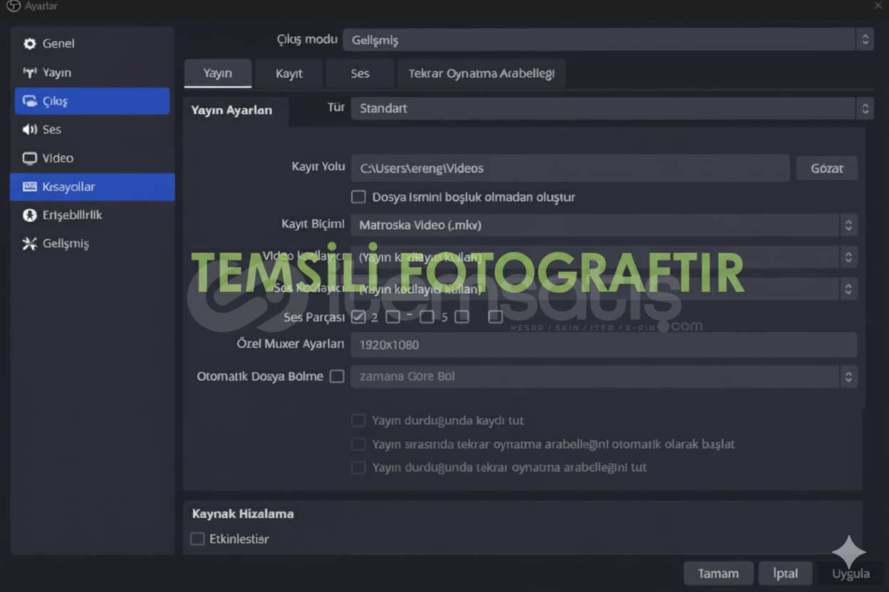Open the Çıkış modu dropdown
The image size is (889, 592).
[608, 40]
